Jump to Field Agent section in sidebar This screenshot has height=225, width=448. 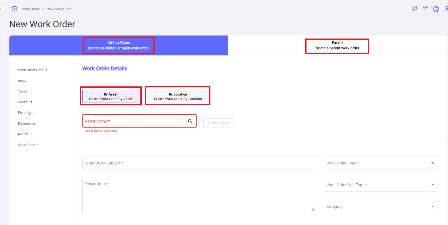pos(27,113)
